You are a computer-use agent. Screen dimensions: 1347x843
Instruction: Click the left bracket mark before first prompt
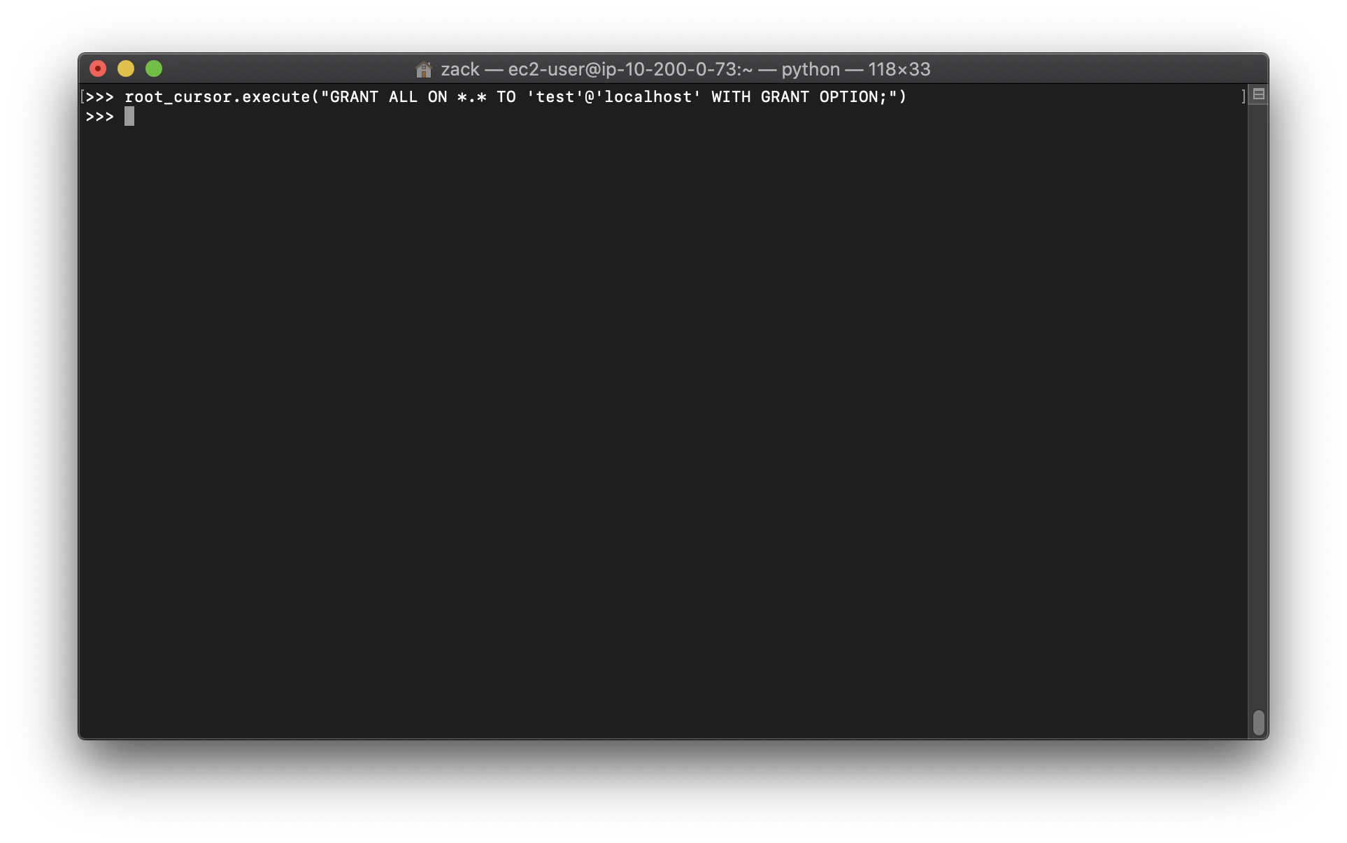point(83,96)
